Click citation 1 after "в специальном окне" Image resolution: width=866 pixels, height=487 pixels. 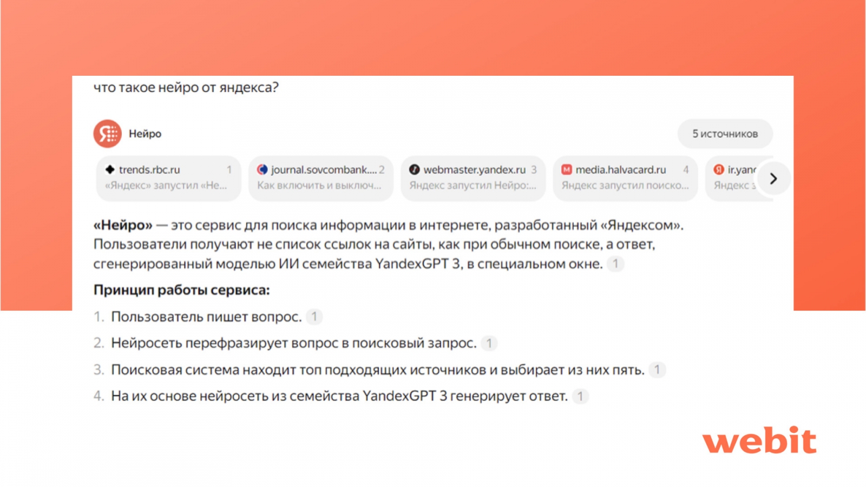click(615, 264)
